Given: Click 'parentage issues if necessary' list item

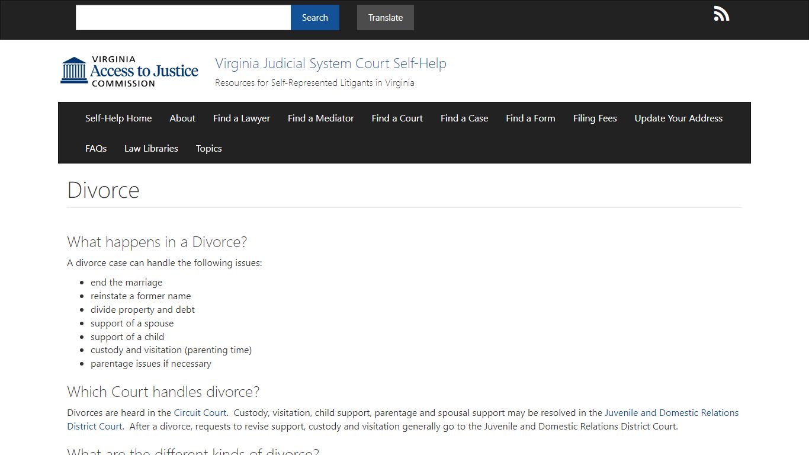Looking at the screenshot, I should coord(151,364).
